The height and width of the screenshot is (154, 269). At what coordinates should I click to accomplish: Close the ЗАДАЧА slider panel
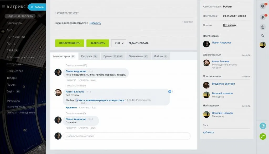32,7
